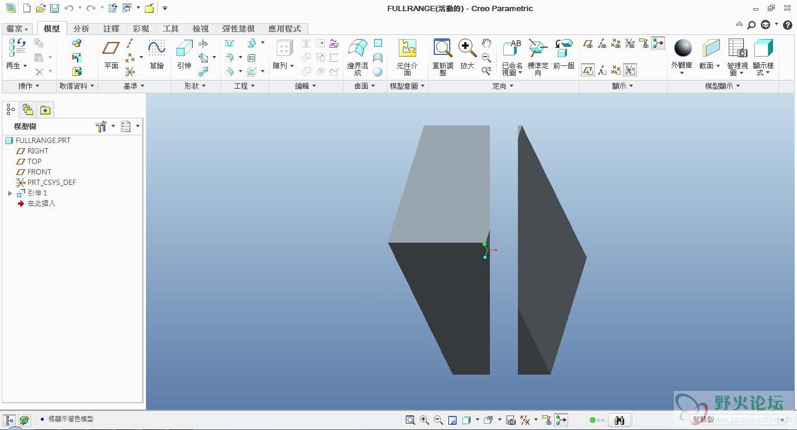Switch to the 檢視 tab

(x=200, y=29)
